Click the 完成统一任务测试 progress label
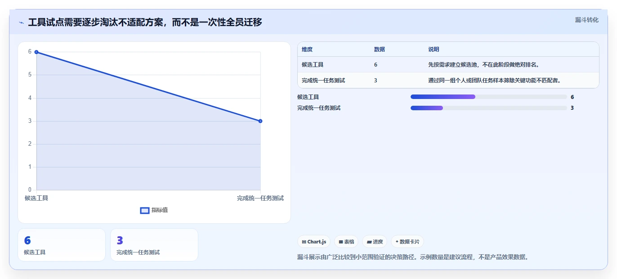The height and width of the screenshot is (279, 617). [319, 108]
